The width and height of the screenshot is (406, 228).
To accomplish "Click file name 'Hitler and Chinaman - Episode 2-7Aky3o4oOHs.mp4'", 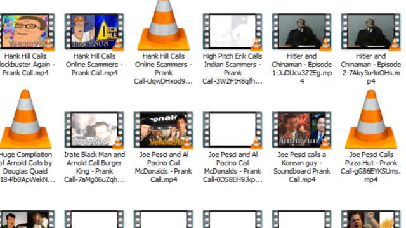I will coord(370,68).
